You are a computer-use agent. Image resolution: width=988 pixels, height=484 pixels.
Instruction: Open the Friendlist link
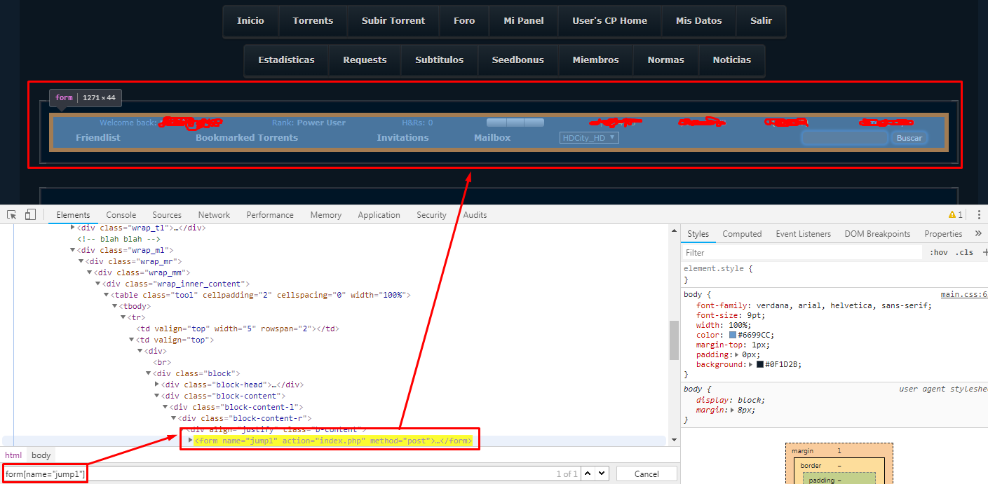(x=98, y=138)
